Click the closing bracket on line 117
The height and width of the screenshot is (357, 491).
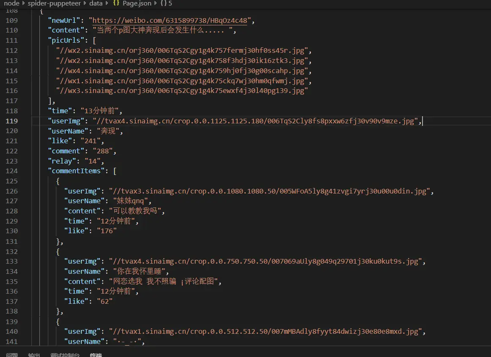point(50,101)
